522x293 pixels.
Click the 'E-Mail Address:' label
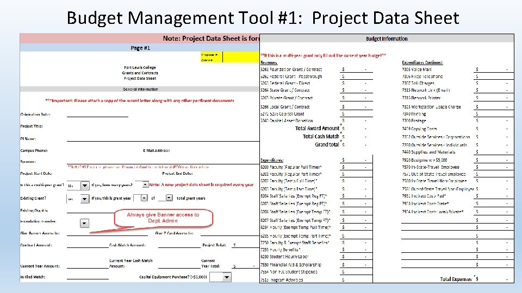point(157,150)
